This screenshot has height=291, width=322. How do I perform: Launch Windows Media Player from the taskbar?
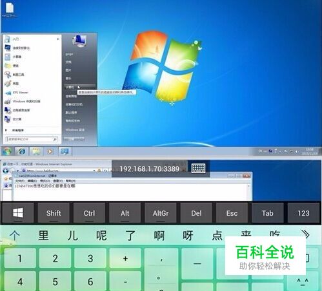[50, 151]
